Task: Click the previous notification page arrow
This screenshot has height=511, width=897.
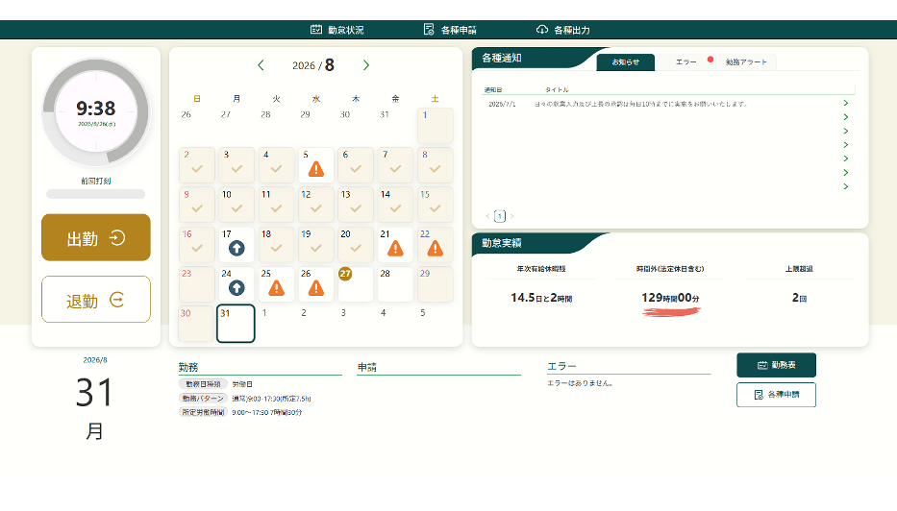Action: [488, 216]
